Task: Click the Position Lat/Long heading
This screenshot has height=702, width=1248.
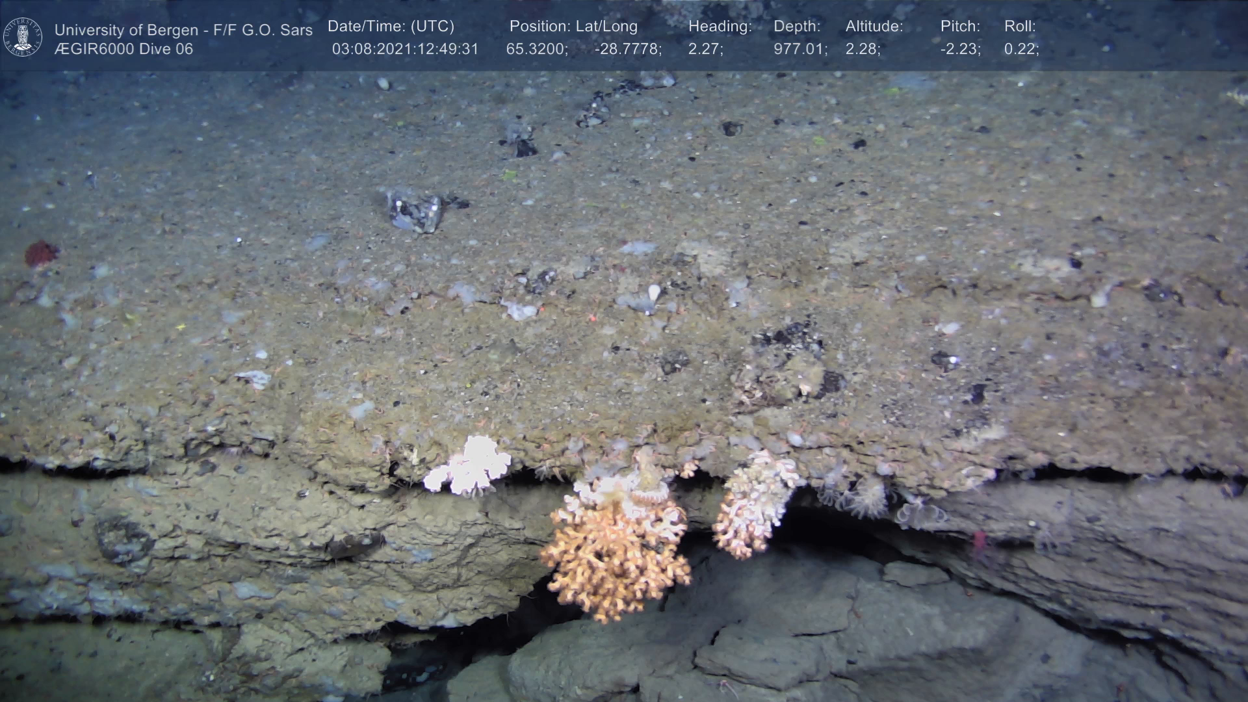Action: (x=573, y=27)
